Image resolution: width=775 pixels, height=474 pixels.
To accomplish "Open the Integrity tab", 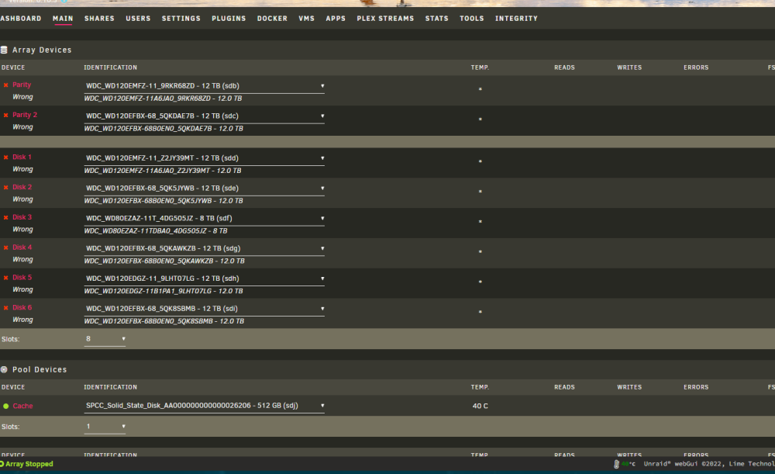I will [516, 19].
